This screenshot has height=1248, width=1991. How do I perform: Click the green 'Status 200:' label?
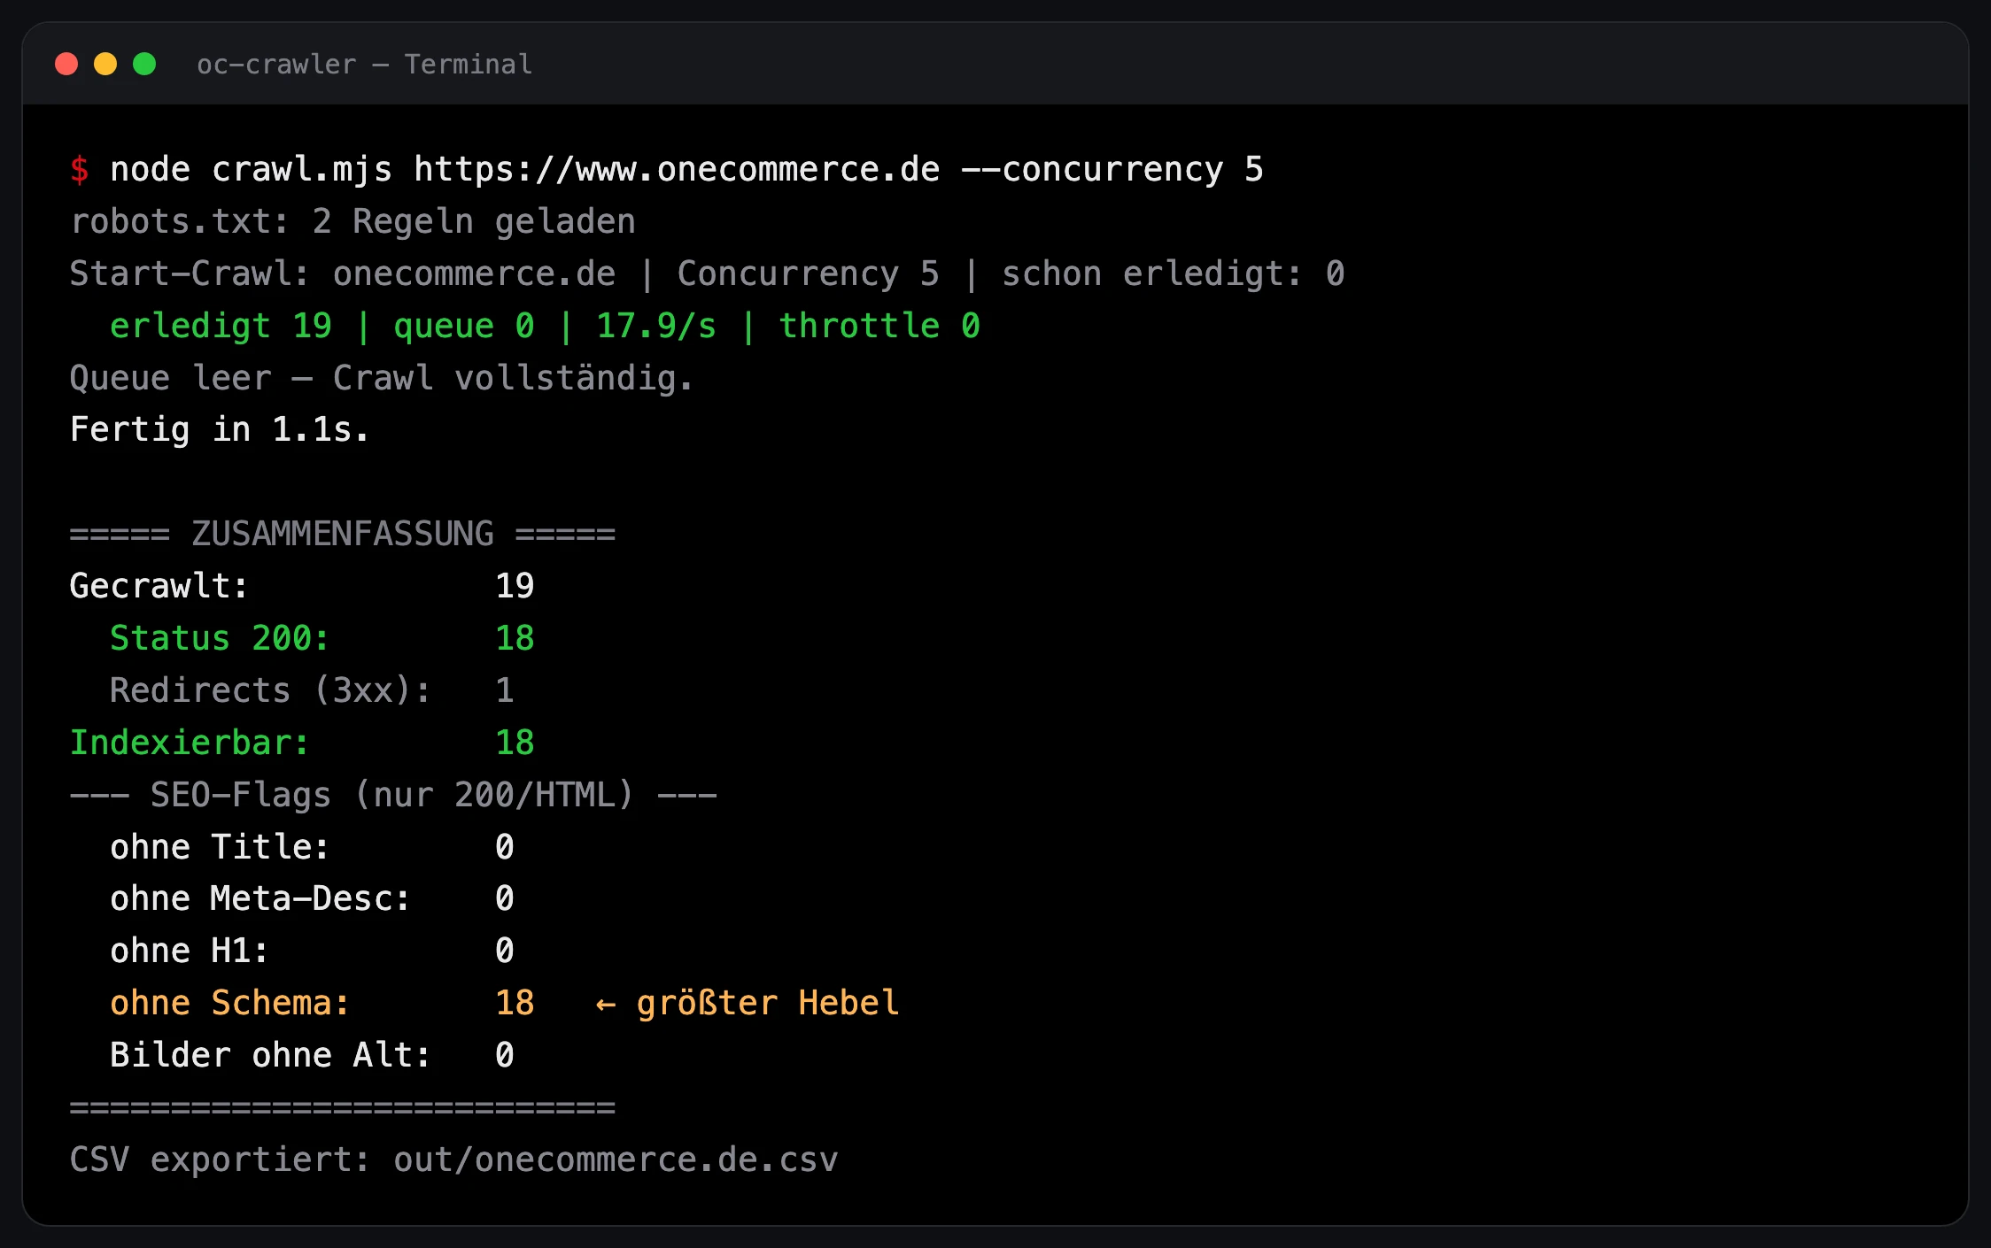click(x=220, y=638)
